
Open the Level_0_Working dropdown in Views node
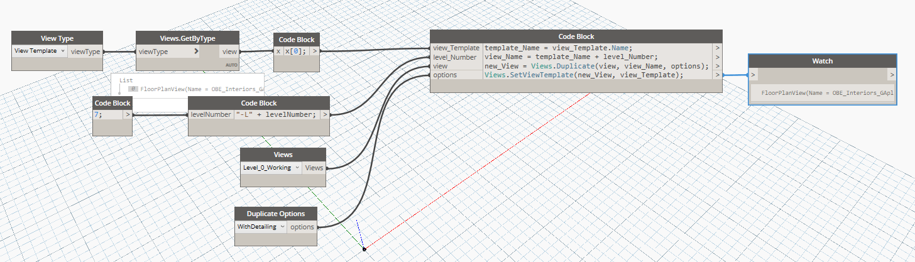point(271,168)
